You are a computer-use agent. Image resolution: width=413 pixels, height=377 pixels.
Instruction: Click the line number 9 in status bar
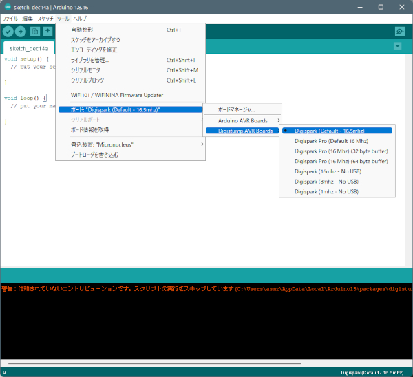tap(4, 372)
